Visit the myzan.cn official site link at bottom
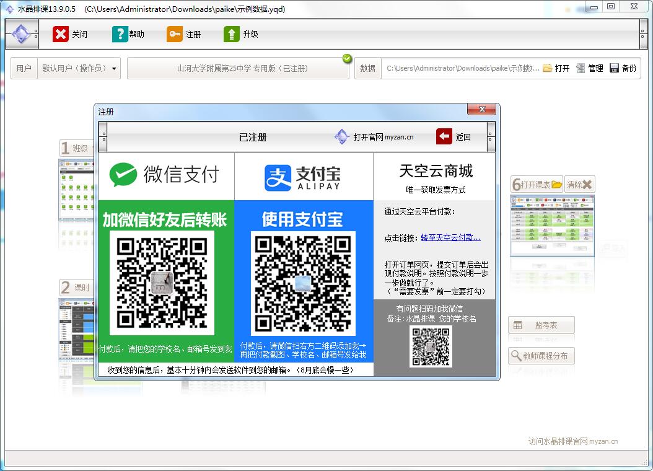 point(573,441)
